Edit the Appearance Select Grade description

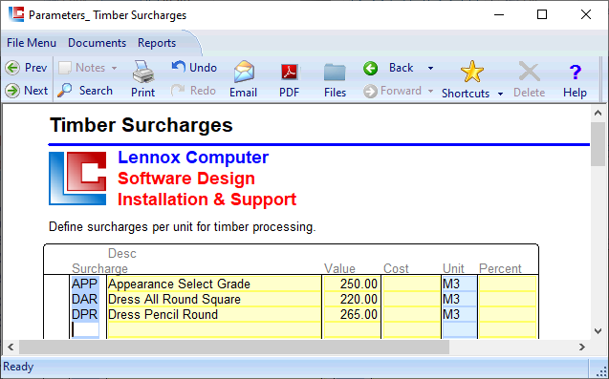(x=214, y=284)
